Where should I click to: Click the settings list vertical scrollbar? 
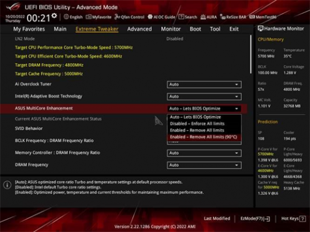coord(251,54)
